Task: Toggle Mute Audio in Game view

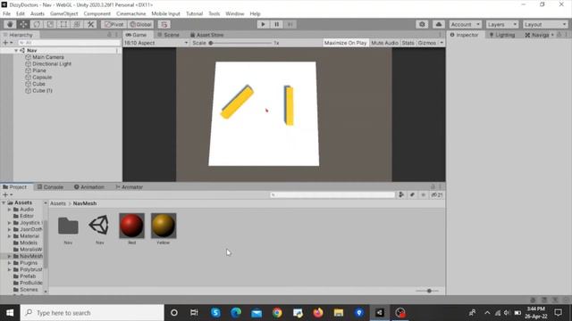Action: tap(384, 43)
